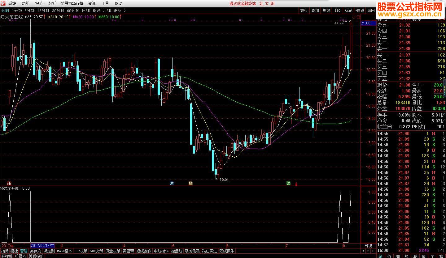
Task: Open the 系统 menu
Action: coord(12,4)
